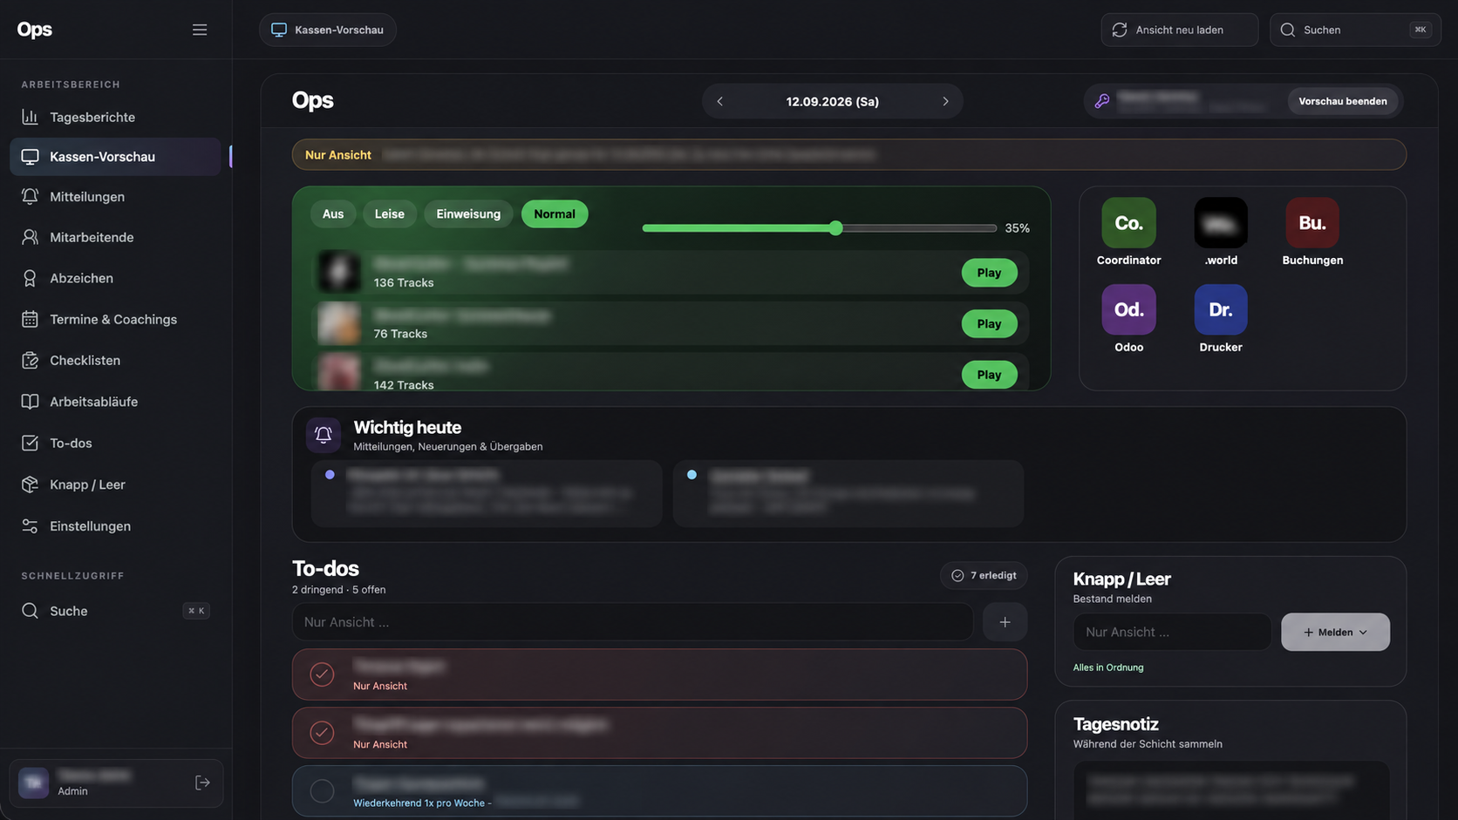Click the 136 Tracks playlist cover

(x=339, y=272)
